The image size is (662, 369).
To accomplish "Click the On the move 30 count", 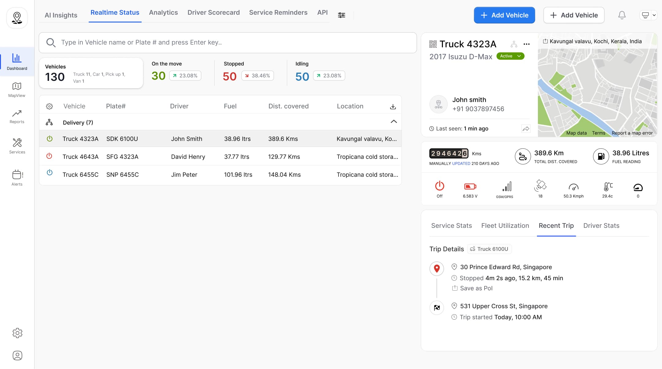I will pos(158,76).
